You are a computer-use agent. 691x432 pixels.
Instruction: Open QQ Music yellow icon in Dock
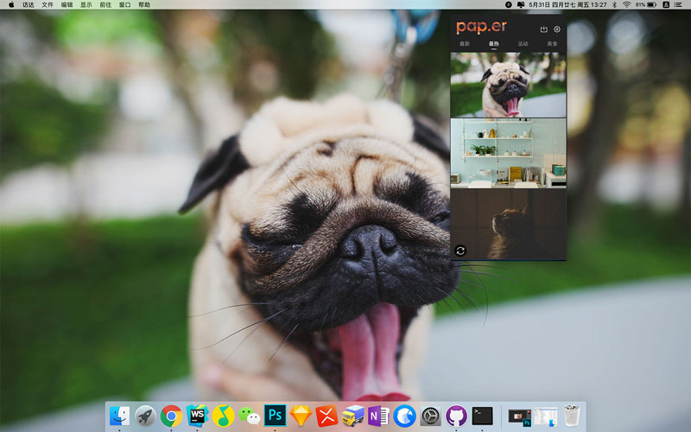coord(223,416)
